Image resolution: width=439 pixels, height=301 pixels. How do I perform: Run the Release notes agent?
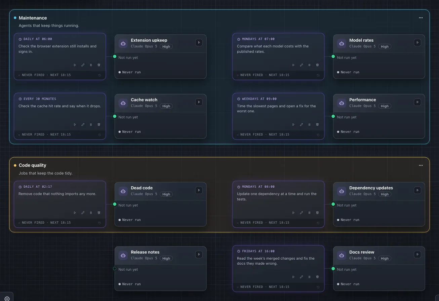[199, 254]
